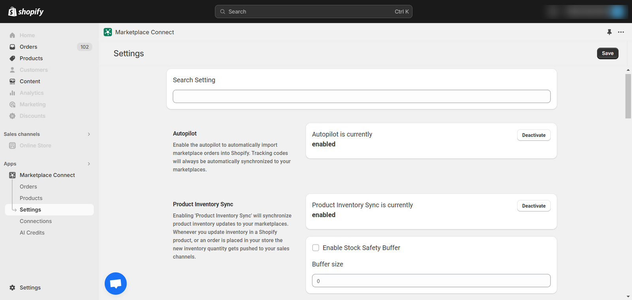The image size is (632, 300).
Task: Click the scrollbar down arrow
Action: coord(628,296)
